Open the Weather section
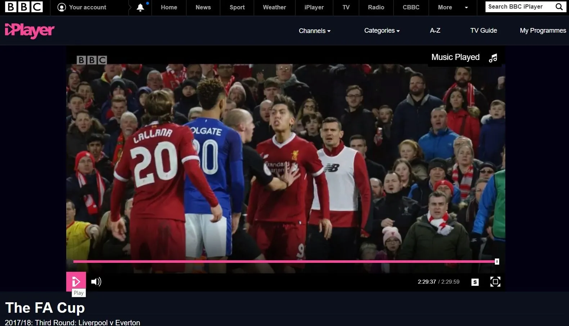The image size is (569, 326). pyautogui.click(x=274, y=7)
